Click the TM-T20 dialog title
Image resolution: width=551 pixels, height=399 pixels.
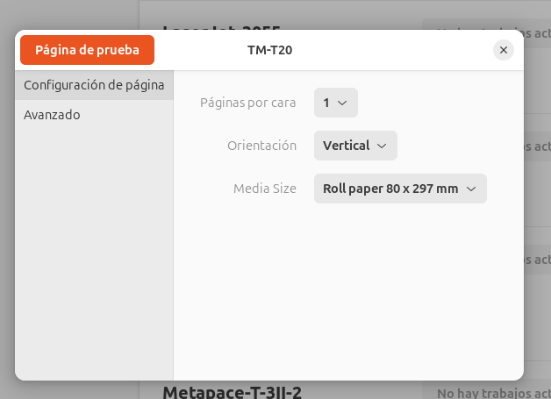coord(270,50)
